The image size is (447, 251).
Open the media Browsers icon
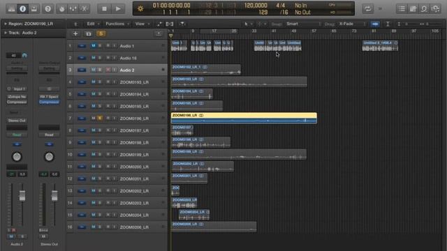coord(435,9)
